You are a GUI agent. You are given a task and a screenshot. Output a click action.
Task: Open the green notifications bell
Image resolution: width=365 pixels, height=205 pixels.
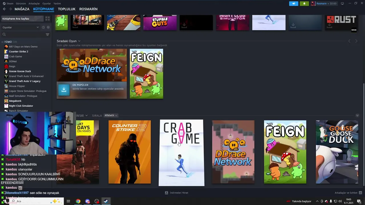304,3
